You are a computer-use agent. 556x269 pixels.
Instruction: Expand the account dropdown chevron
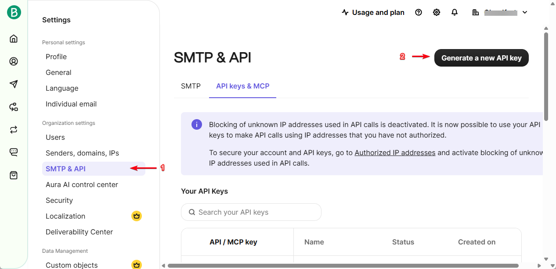point(525,12)
